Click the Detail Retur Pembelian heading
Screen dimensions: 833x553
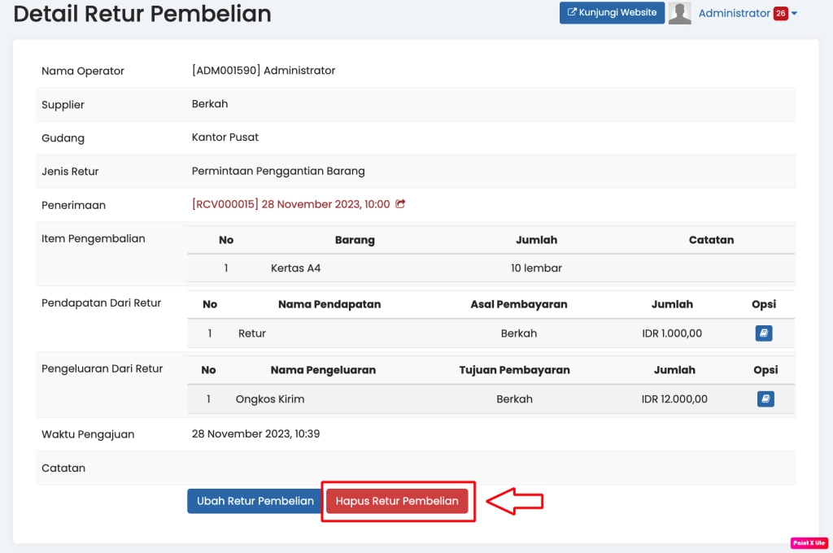pyautogui.click(x=142, y=14)
